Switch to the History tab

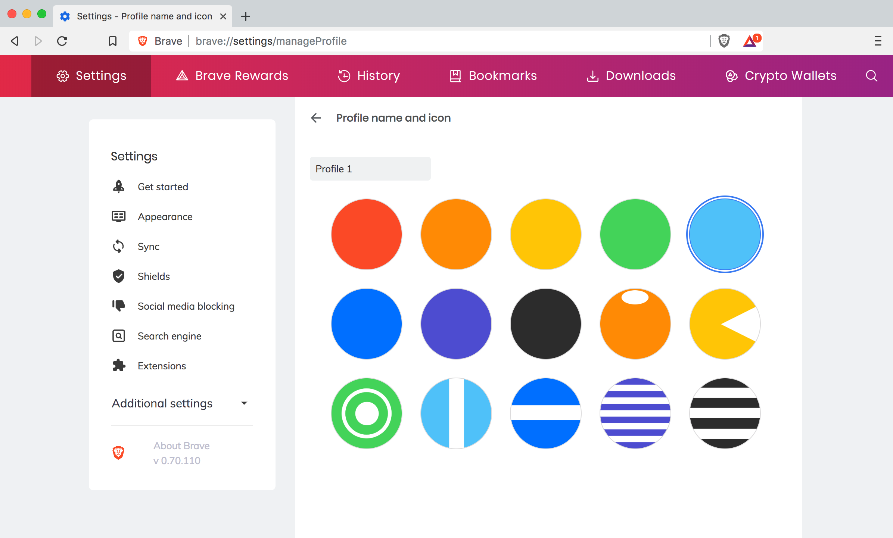coord(369,76)
